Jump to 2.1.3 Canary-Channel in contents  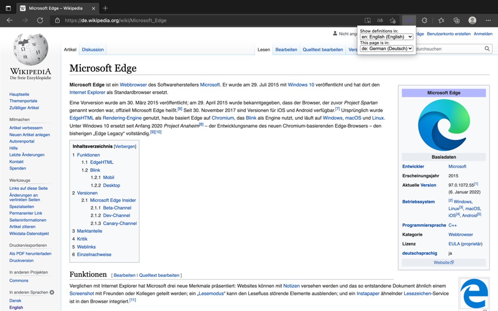tap(114, 223)
